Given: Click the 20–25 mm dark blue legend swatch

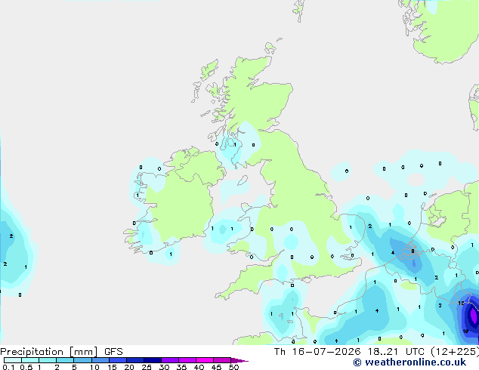Looking at the screenshot, I should tap(135, 360).
